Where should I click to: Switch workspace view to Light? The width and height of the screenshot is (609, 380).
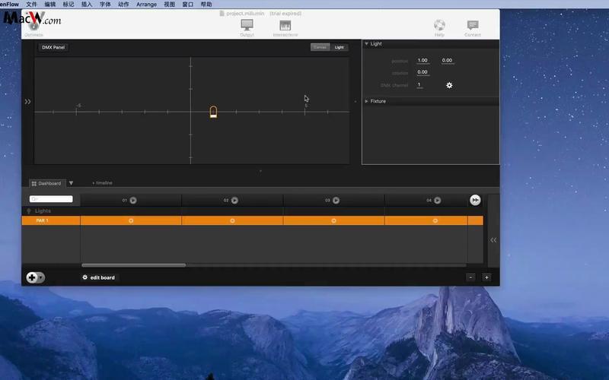click(339, 47)
